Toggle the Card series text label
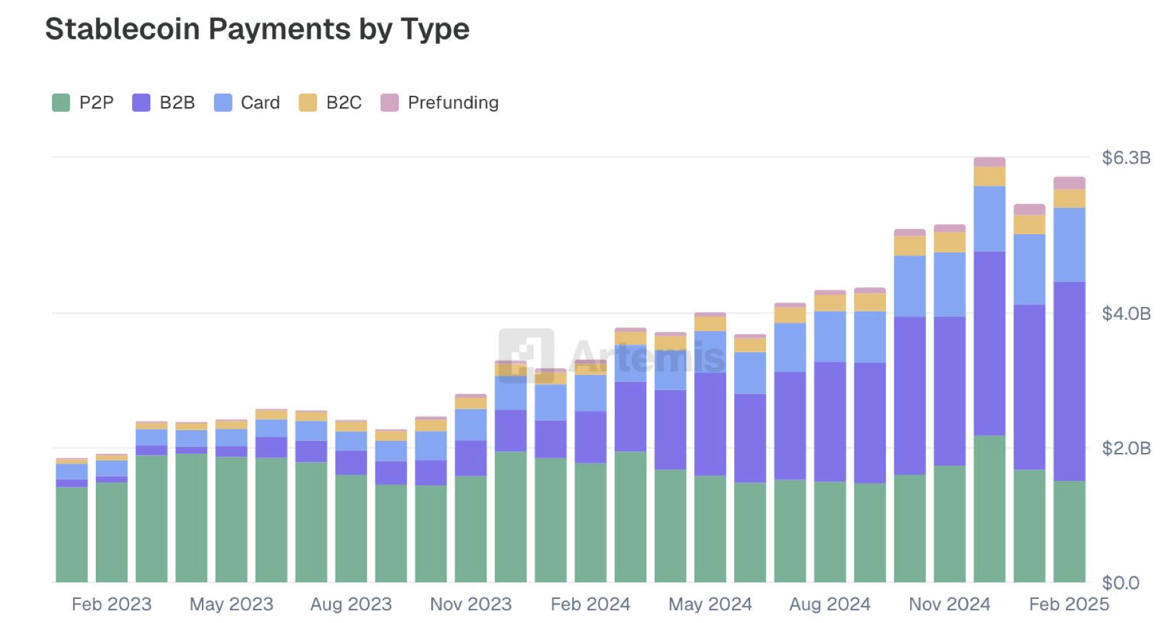This screenshot has height=623, width=1173. coord(260,103)
